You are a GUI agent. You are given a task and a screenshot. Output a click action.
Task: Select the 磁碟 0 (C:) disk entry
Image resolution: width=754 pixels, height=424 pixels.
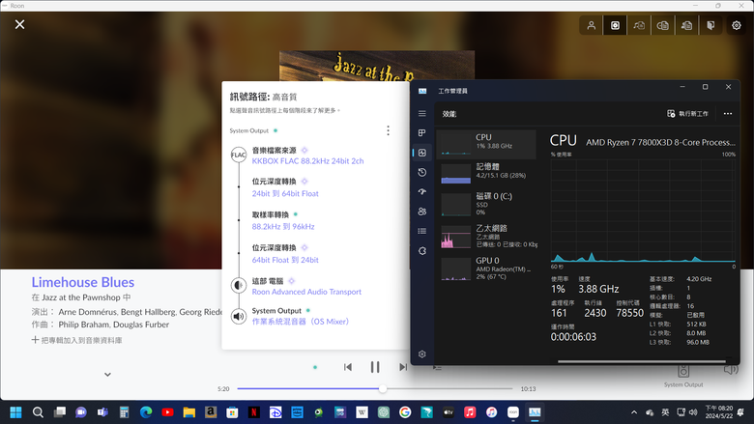tap(486, 204)
